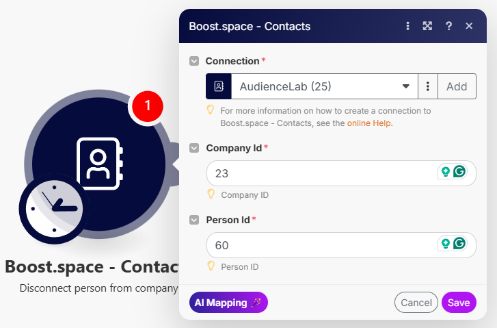The height and width of the screenshot is (328, 497).
Task: Open the AudienceLab (25) connection dropdown
Action: click(x=321, y=86)
